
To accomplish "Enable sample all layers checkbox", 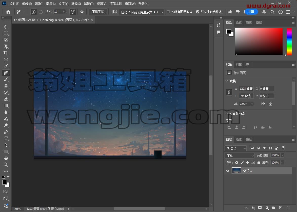I will pos(168,12).
